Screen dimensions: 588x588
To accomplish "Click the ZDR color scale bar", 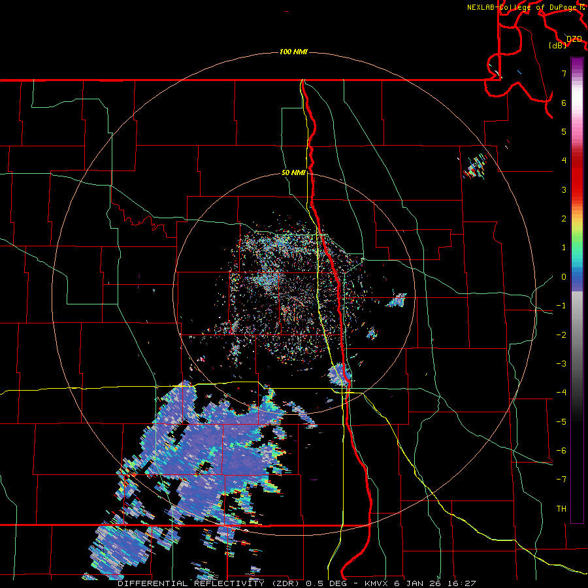I will point(577,290).
